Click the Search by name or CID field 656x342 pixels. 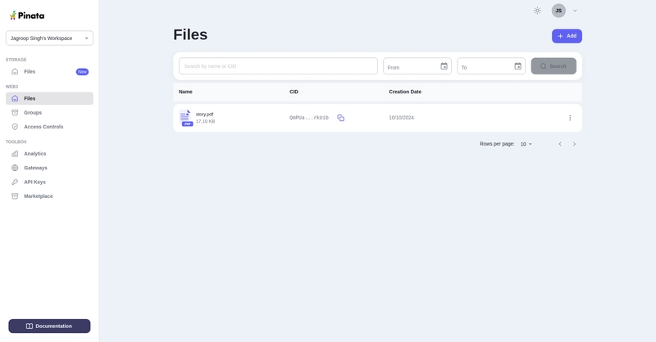278,66
